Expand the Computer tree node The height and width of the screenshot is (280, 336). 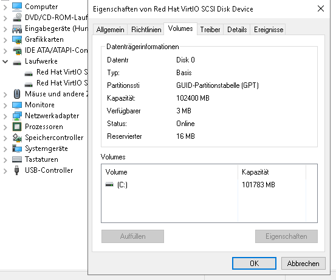(x=5, y=7)
